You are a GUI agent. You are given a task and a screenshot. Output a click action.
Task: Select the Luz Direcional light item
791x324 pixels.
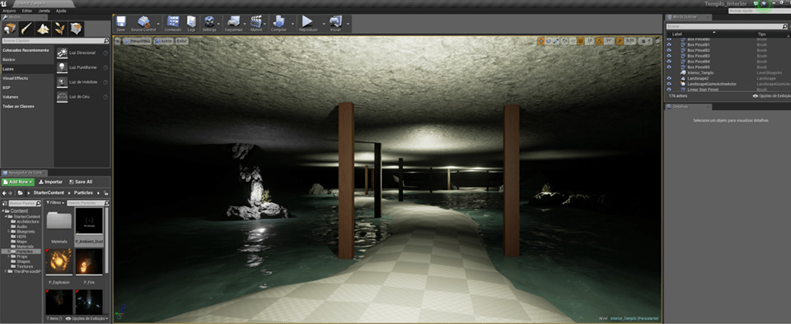point(82,53)
